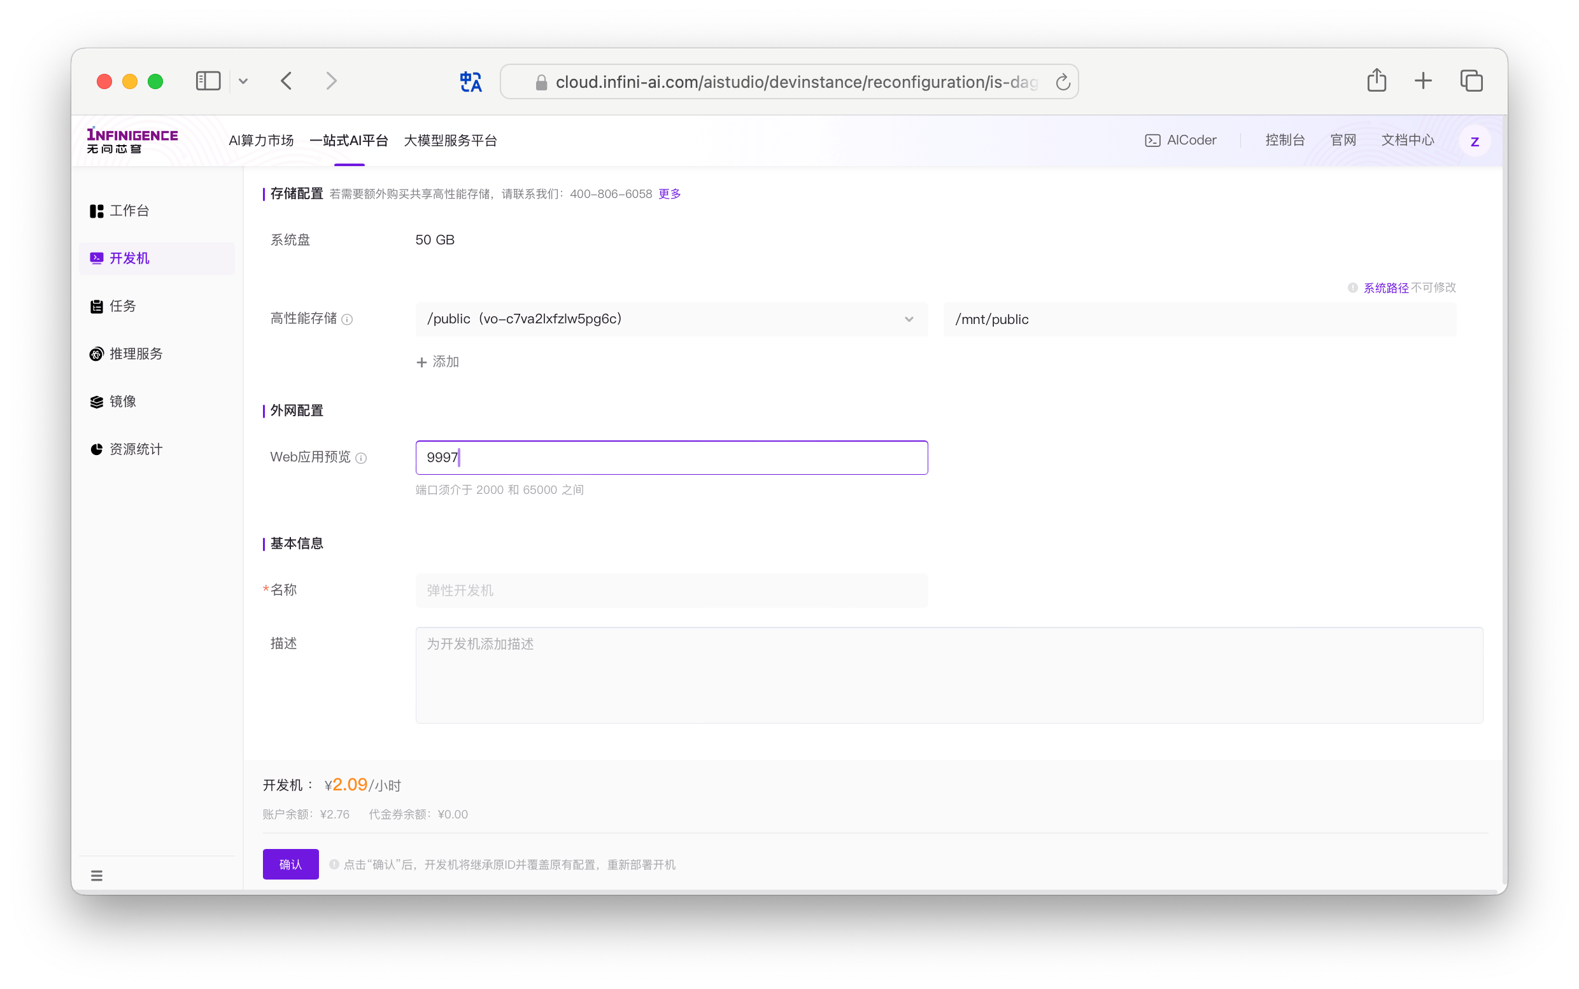
Task: Click the Infinigence logo
Action: click(132, 140)
